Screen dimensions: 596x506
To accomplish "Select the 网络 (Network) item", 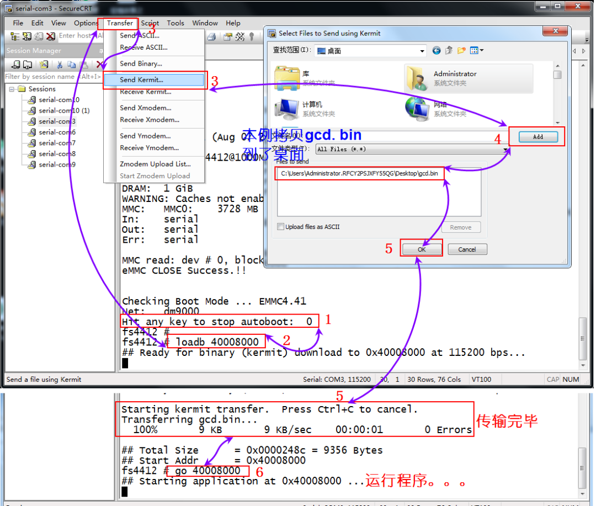I will pos(435,108).
